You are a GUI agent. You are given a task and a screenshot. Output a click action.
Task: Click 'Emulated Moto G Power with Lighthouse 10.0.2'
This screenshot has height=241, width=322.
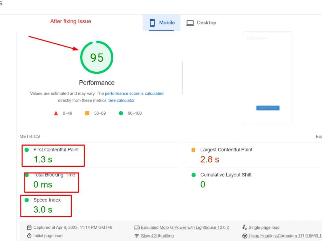point(185,228)
